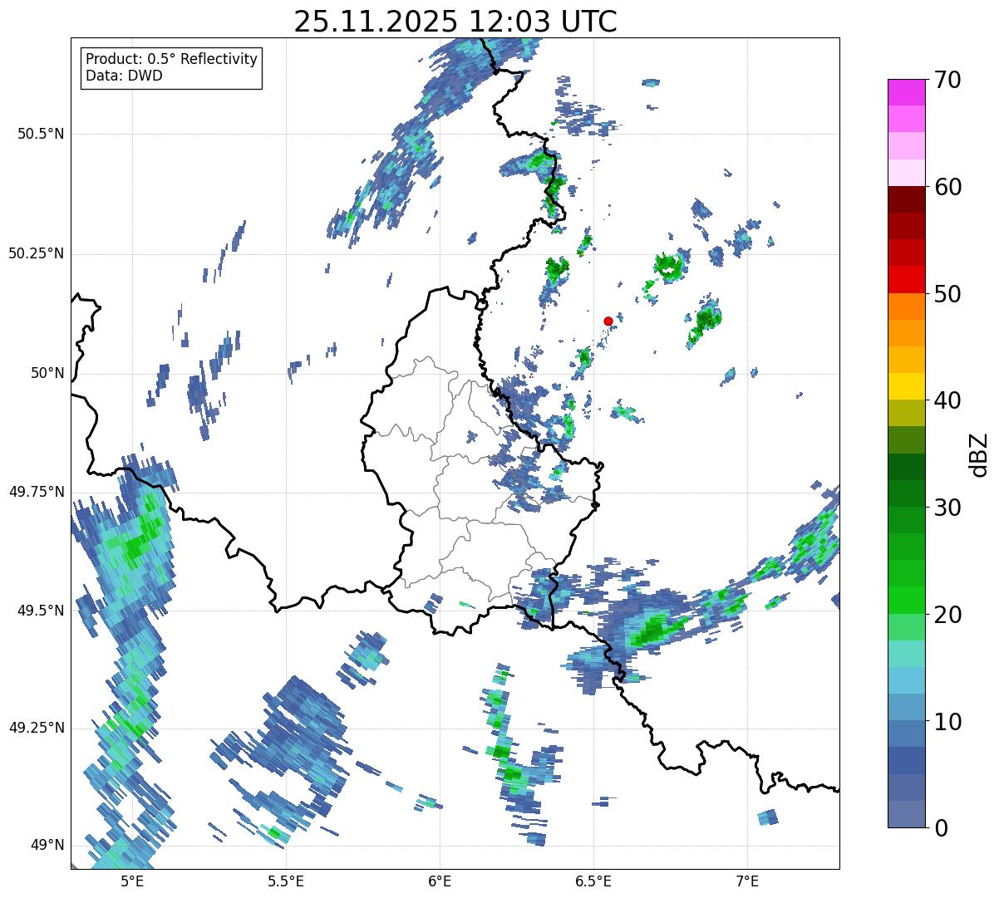Viewport: 999px width, 898px height.
Task: Click the dark maroon colorbar swatch below 60
Action: (x=907, y=200)
